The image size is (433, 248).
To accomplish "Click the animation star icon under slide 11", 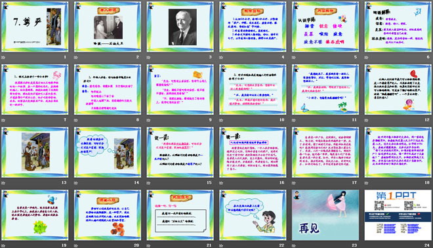I will [x=293, y=120].
